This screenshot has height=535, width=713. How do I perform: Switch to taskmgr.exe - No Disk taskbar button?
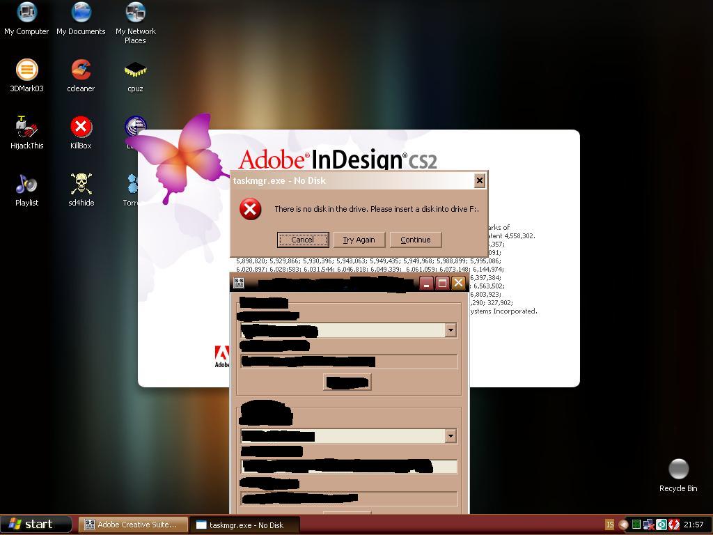pyautogui.click(x=244, y=525)
